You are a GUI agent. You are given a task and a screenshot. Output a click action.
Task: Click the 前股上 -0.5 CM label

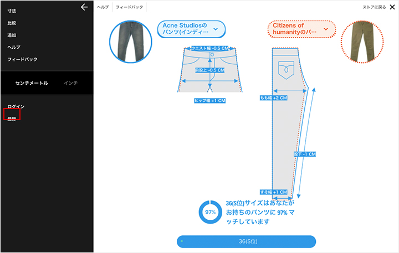tap(210, 70)
